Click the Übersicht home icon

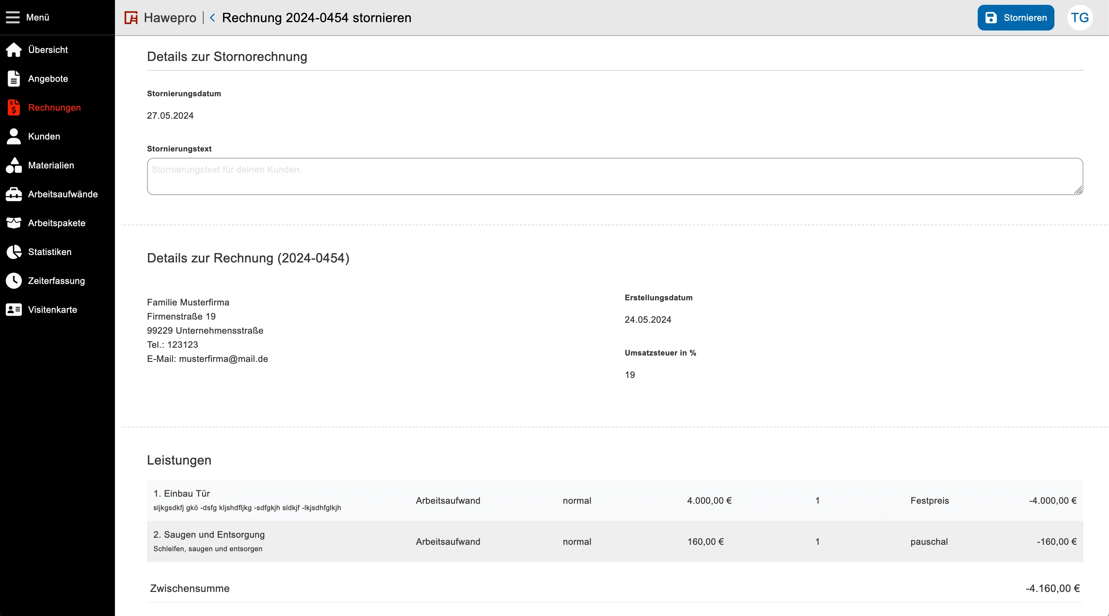coord(14,50)
